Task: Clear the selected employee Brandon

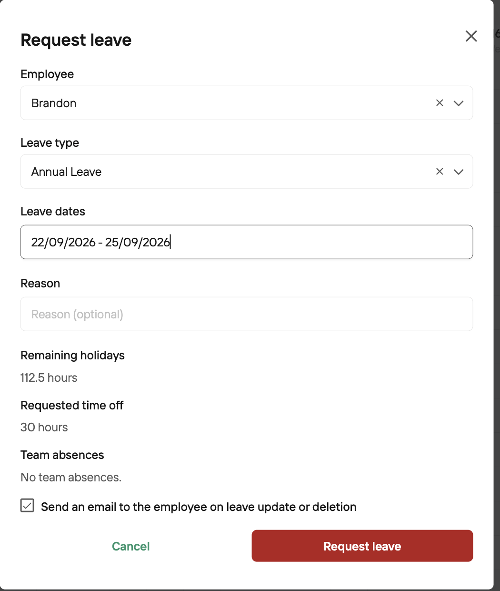Action: 440,103
